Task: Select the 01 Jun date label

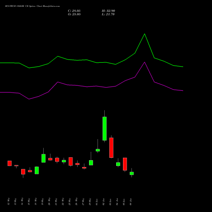Action: (x=97, y=201)
